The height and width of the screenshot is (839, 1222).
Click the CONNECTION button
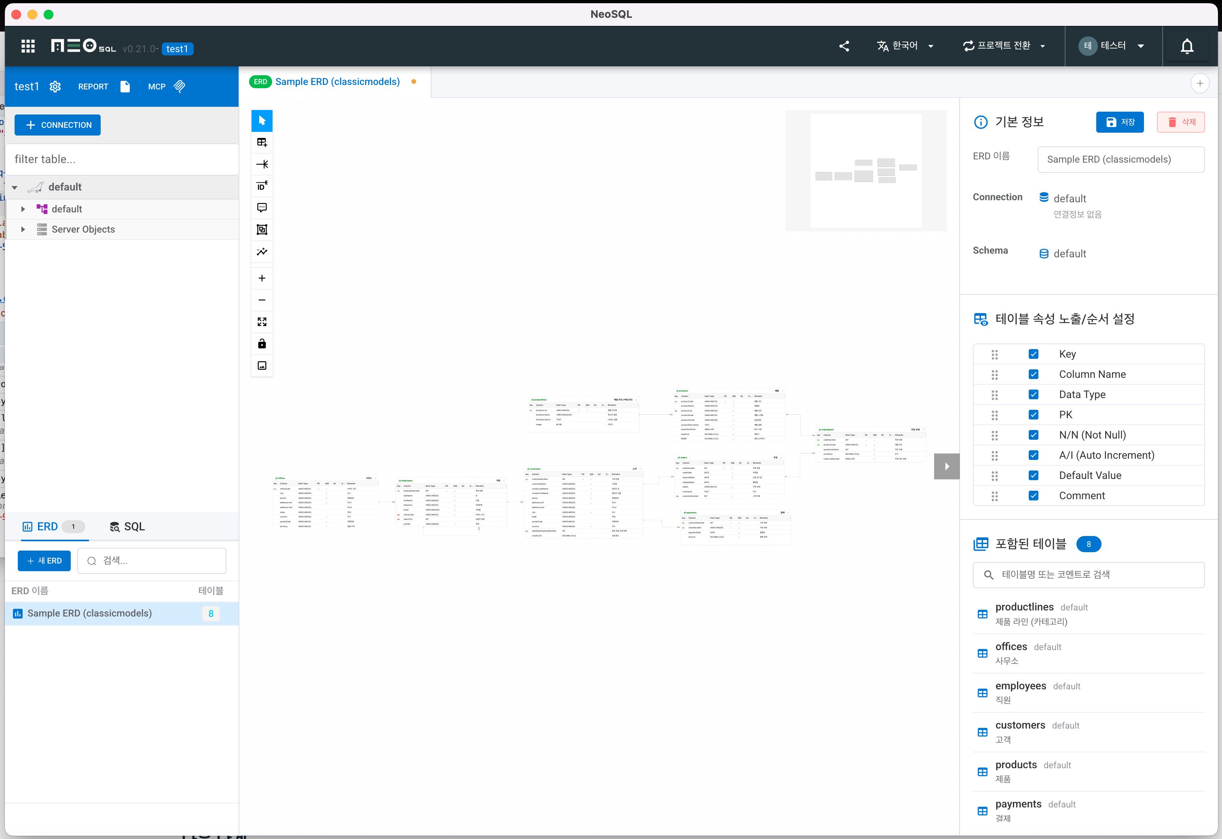click(58, 125)
